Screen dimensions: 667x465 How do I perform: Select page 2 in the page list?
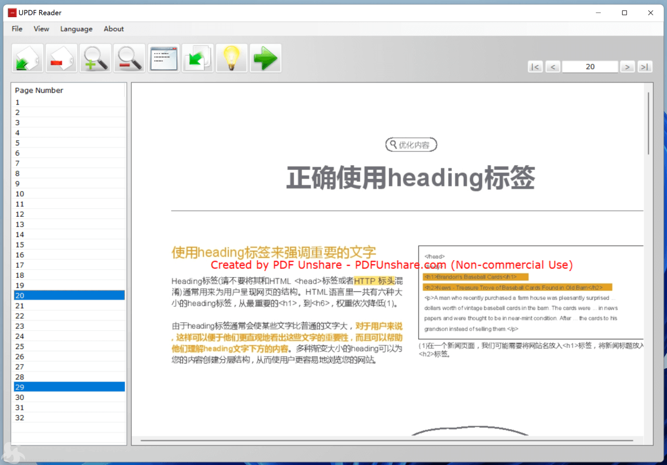69,113
